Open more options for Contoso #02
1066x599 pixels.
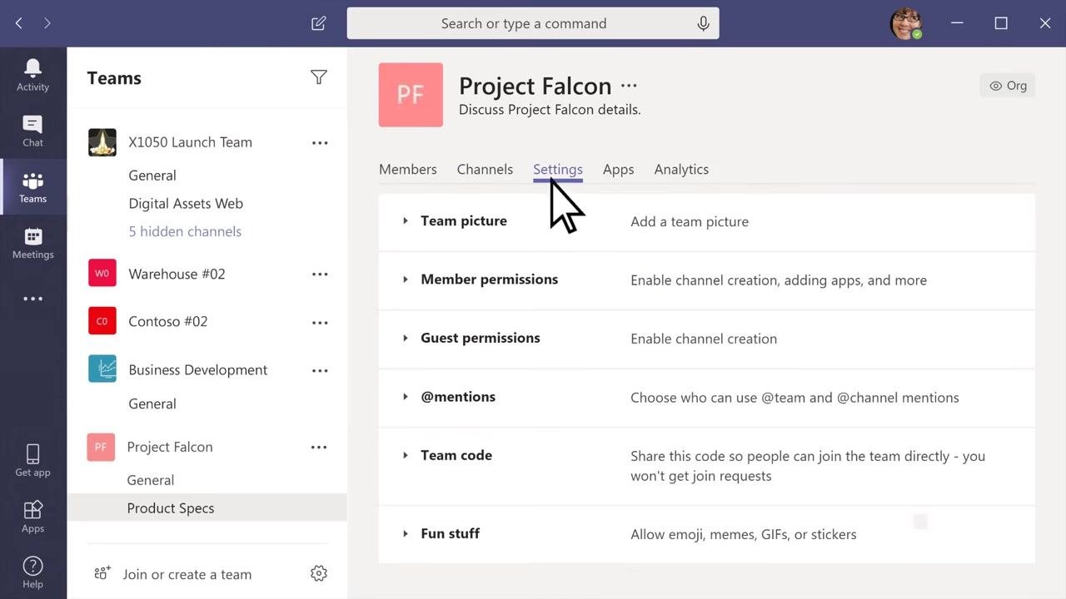pos(320,323)
